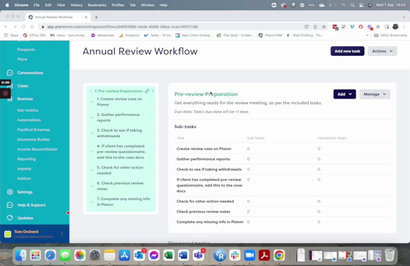Screen dimensions: 410x266
Task: Expand 3. Check to see if taking withdrawals
Action: click(x=93, y=133)
